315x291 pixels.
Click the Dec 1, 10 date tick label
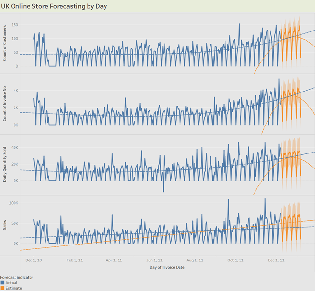(33, 260)
